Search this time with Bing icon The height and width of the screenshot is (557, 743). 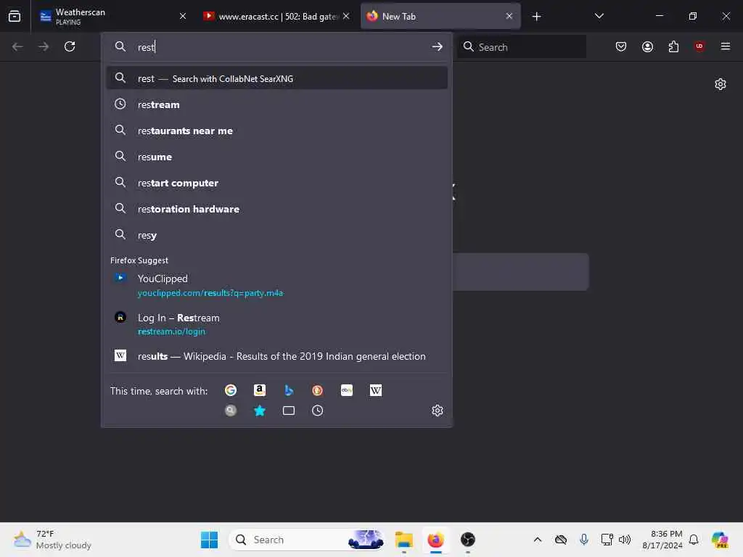[x=289, y=390]
